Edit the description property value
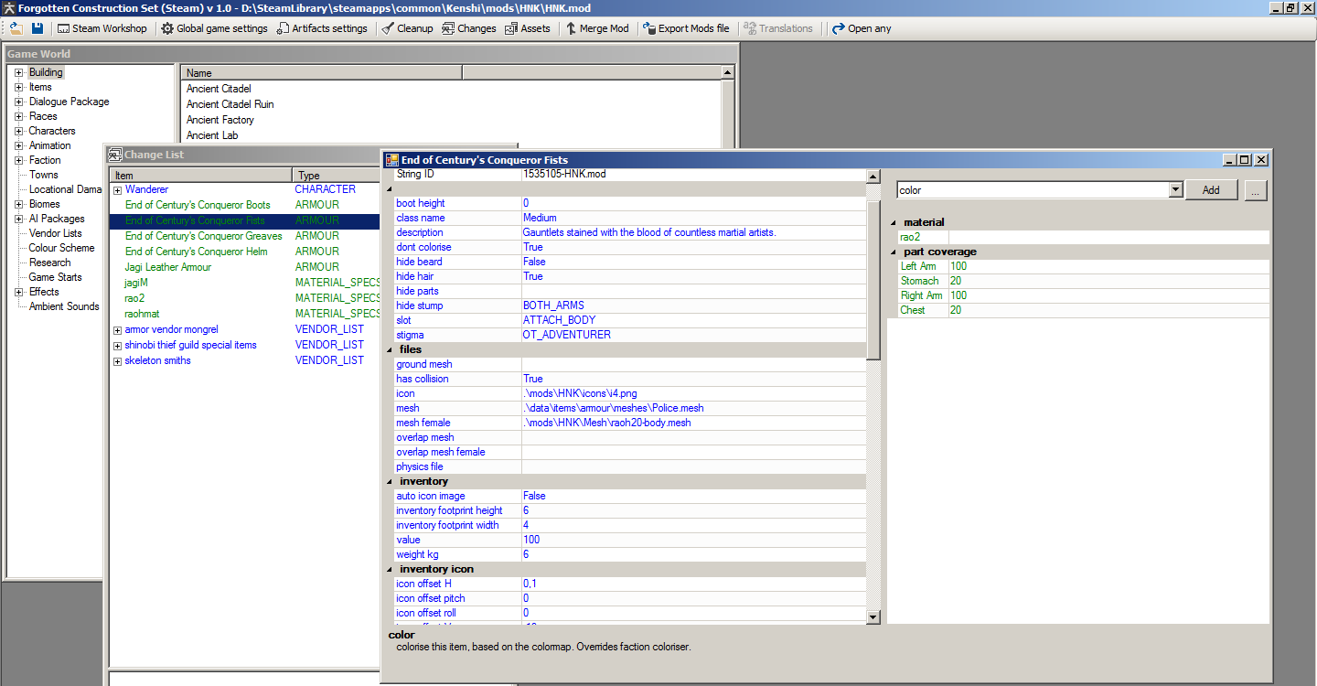The height and width of the screenshot is (686, 1317). click(x=693, y=232)
